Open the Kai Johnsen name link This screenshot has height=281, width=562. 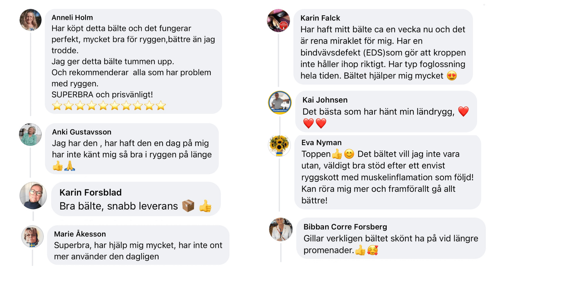[325, 100]
